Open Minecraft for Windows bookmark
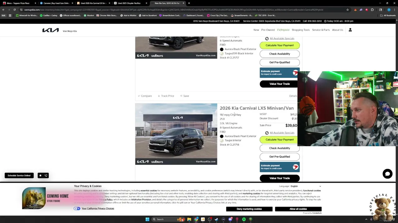 [x=26, y=15]
